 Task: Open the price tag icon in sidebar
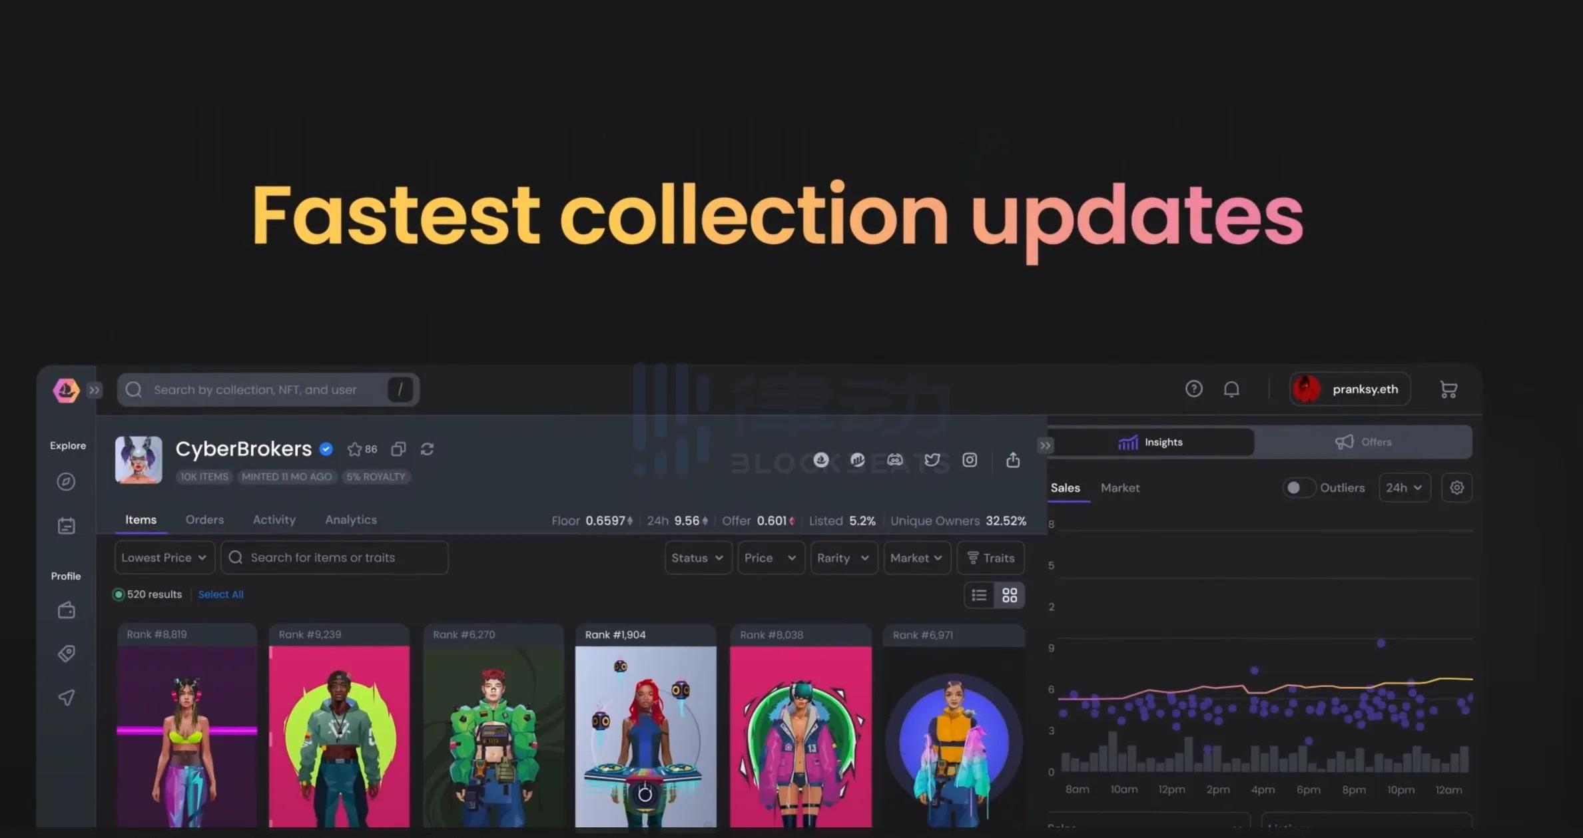66,654
